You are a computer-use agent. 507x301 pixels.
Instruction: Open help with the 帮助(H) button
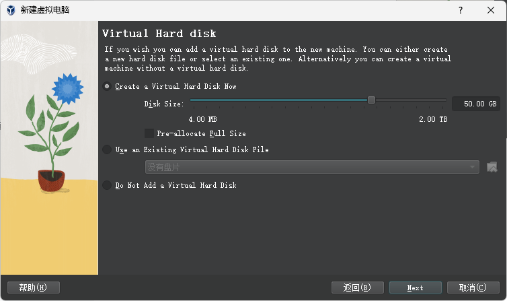coord(33,288)
